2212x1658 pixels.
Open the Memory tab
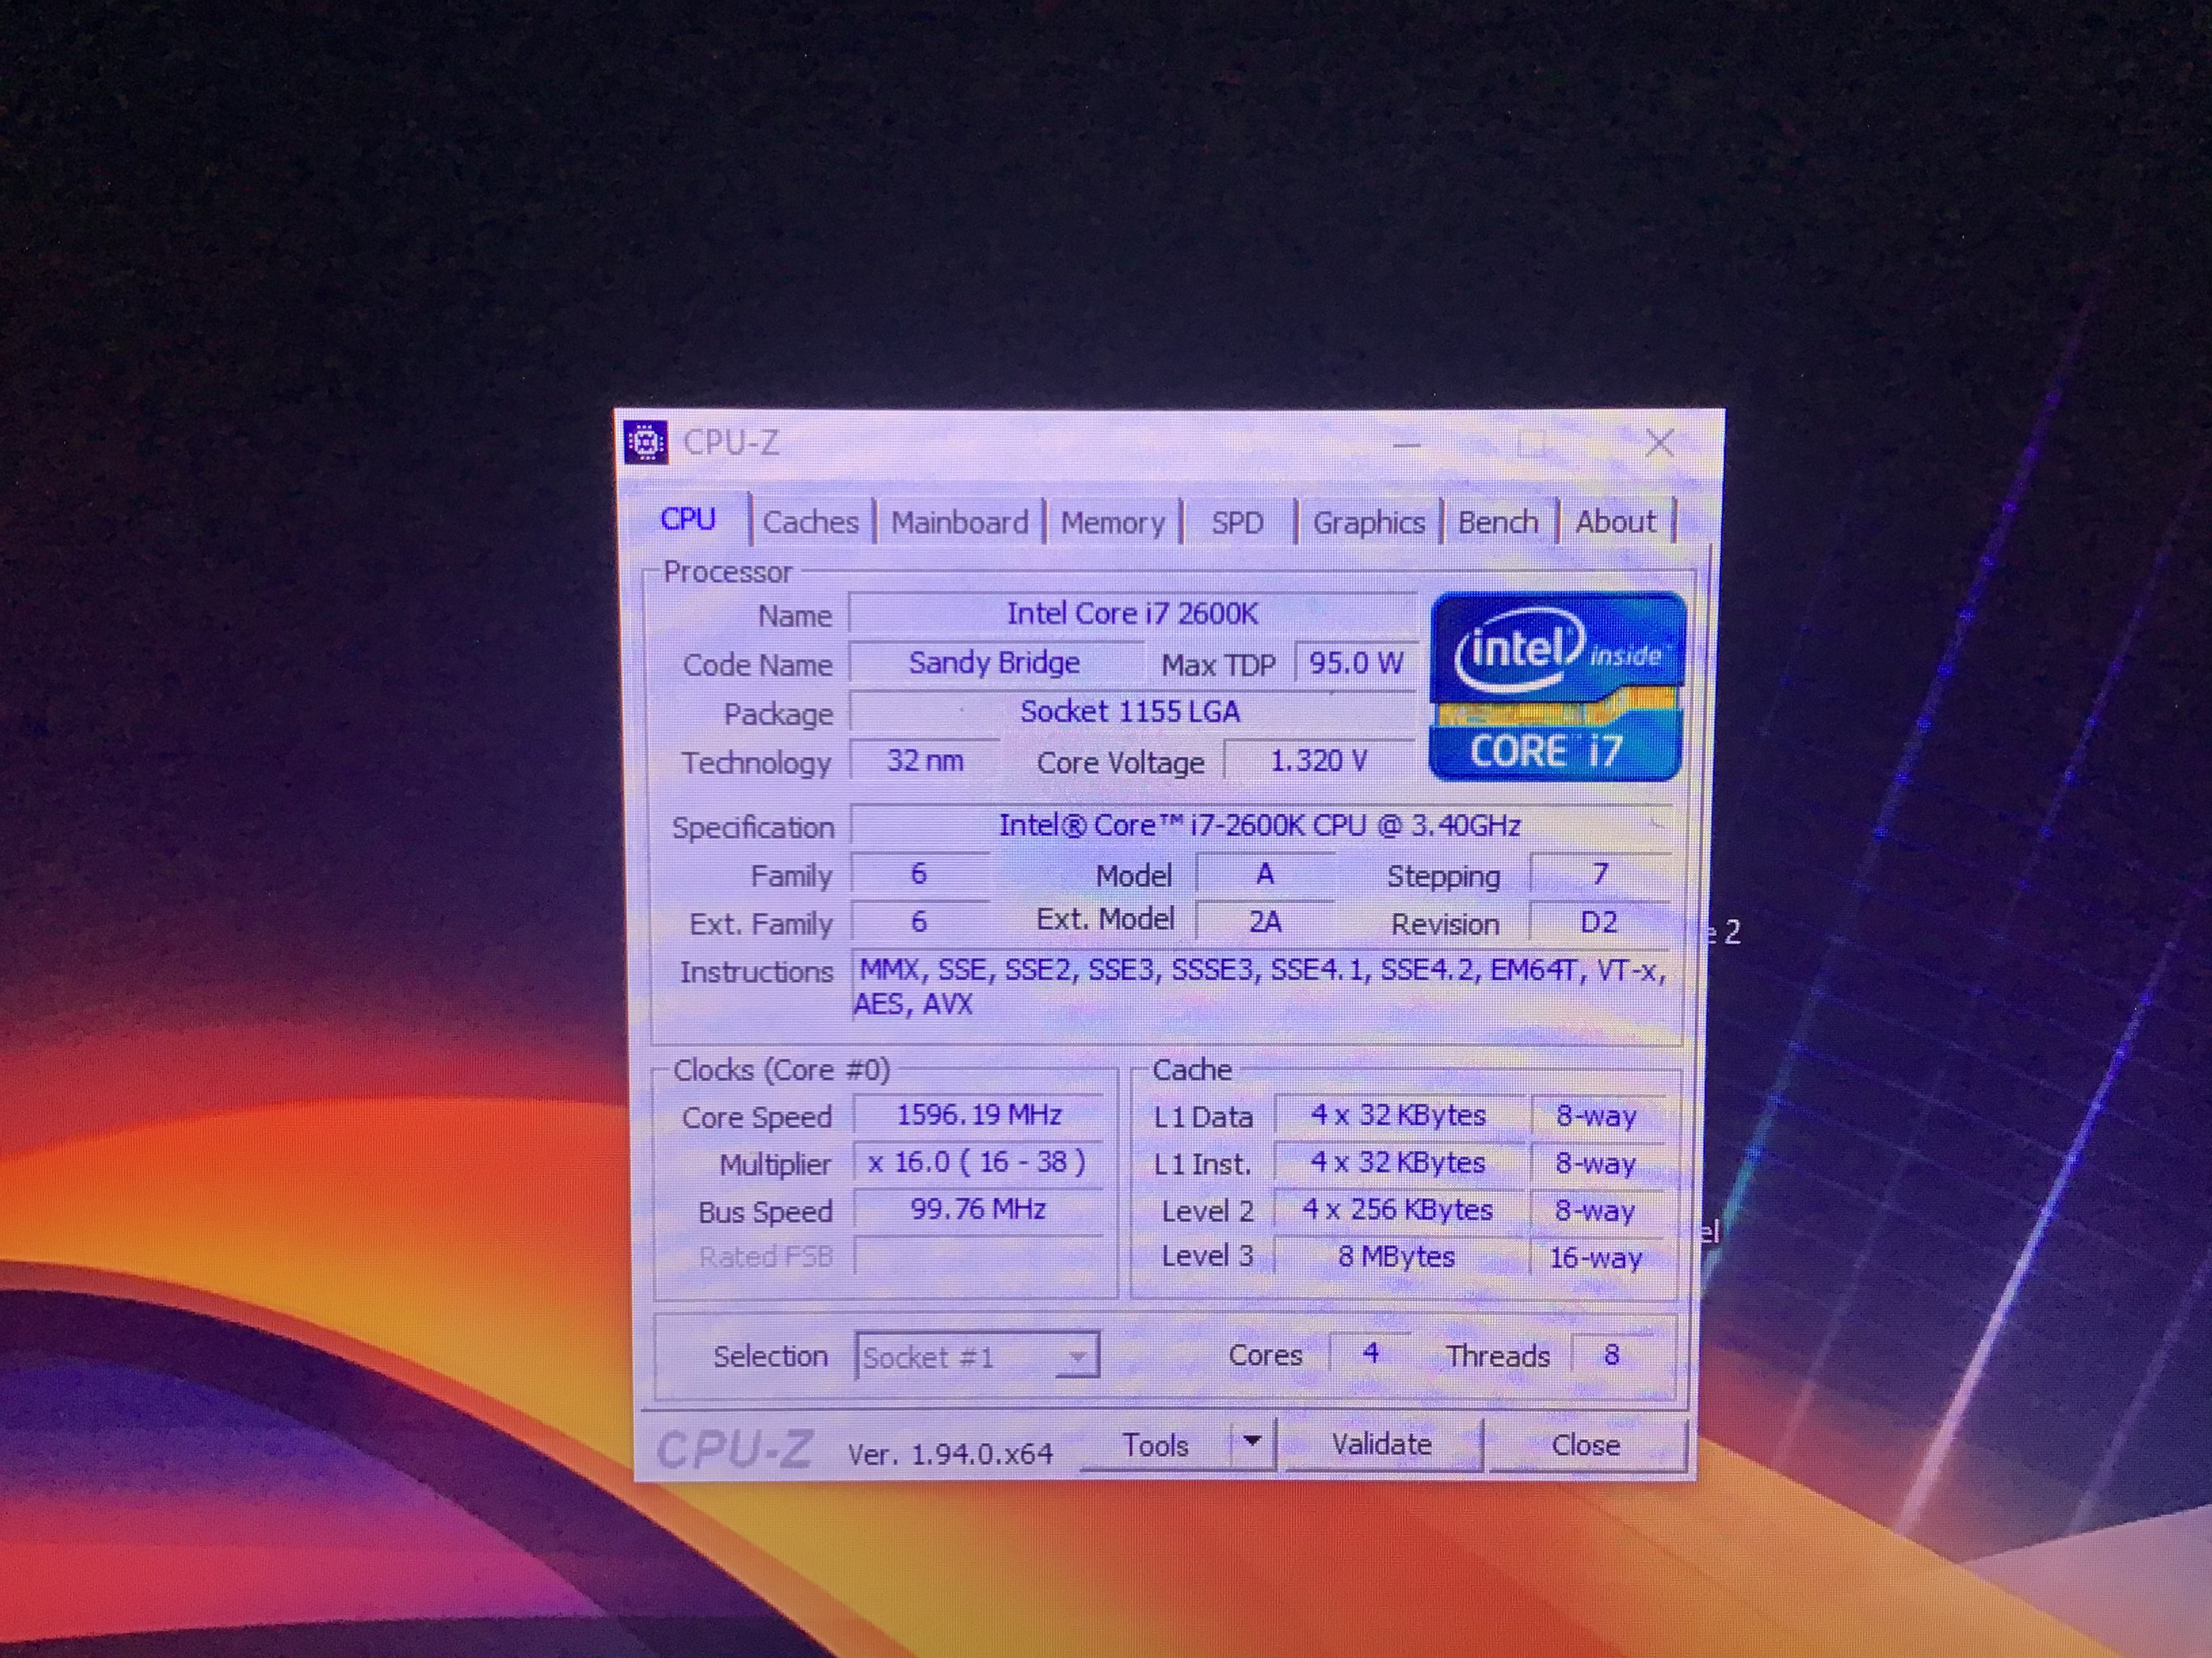(1112, 523)
